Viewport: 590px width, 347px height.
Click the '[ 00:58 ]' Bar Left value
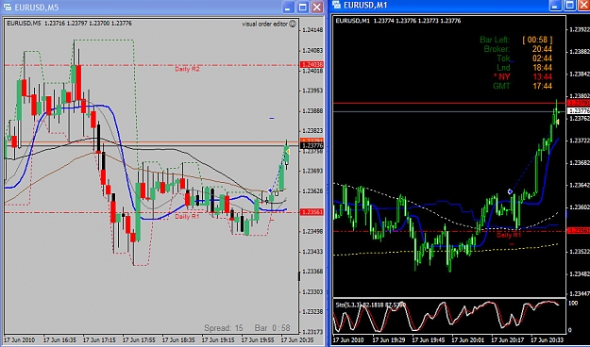point(537,40)
